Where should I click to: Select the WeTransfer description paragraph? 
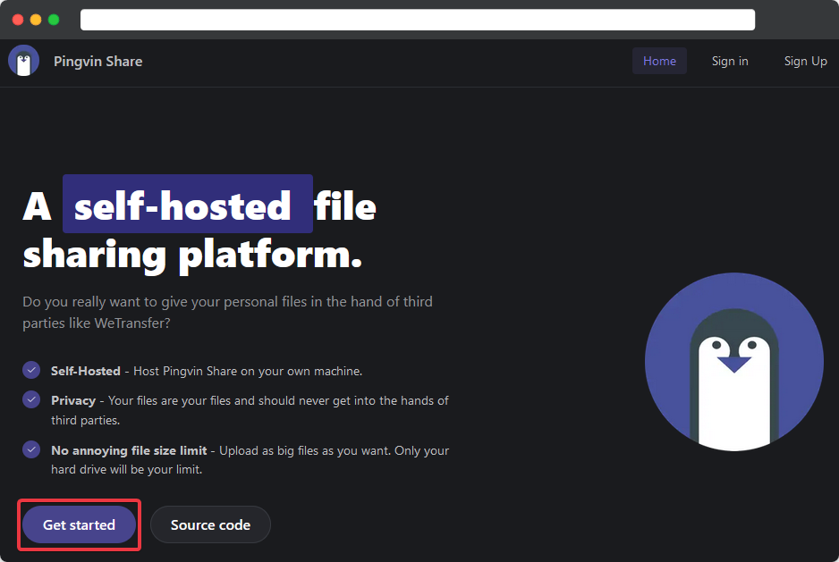pyautogui.click(x=226, y=312)
